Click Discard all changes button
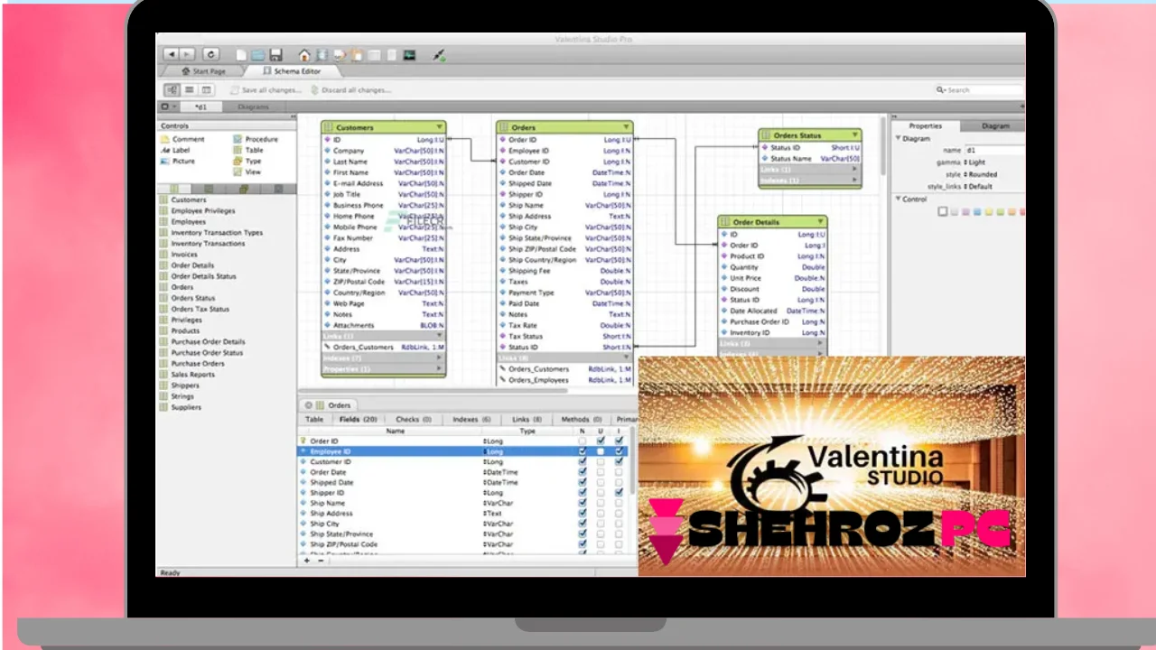This screenshot has width=1156, height=650. 350,90
